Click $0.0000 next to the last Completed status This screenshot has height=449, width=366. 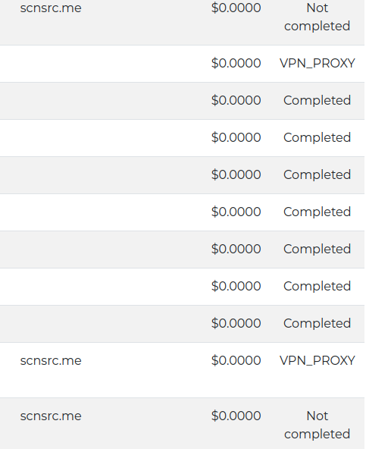tap(236, 324)
